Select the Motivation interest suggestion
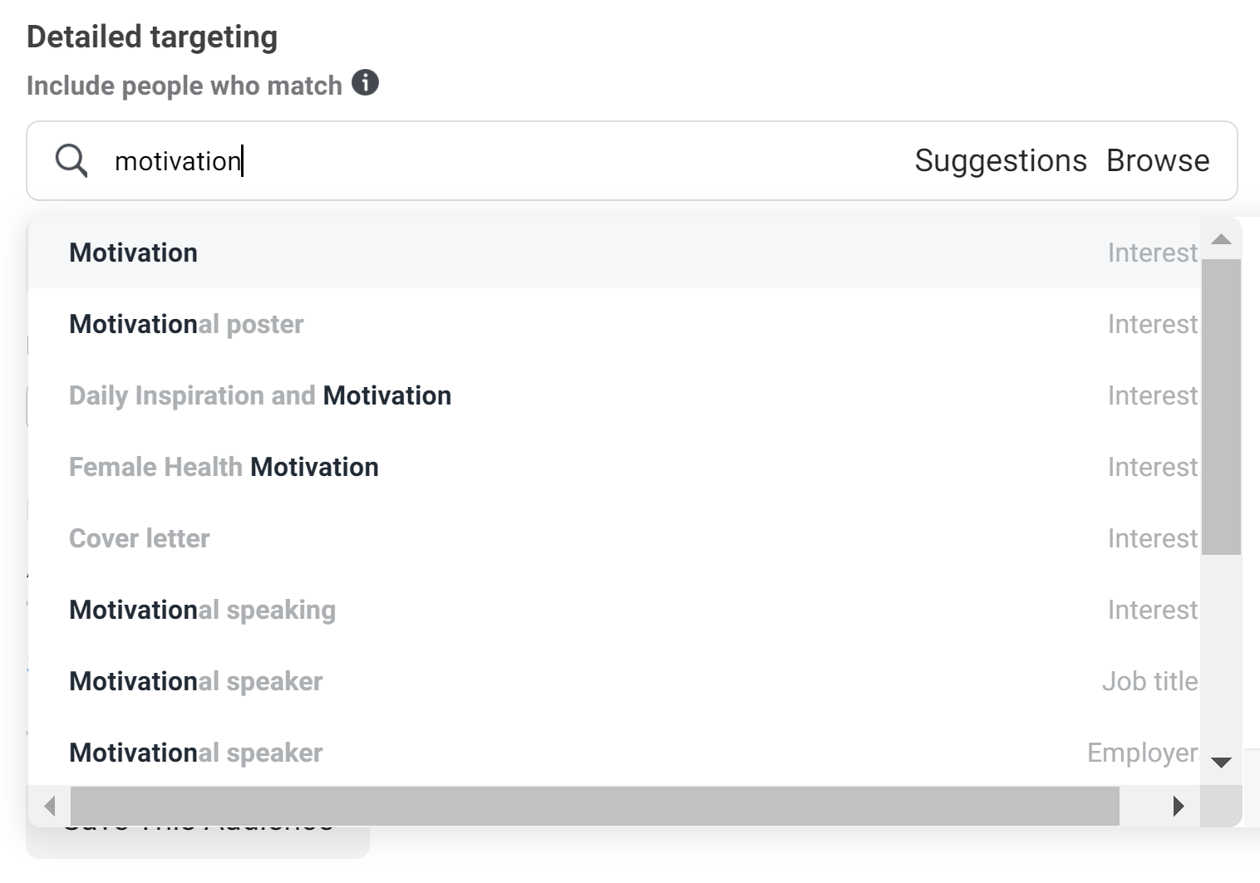The height and width of the screenshot is (883, 1260). point(614,253)
